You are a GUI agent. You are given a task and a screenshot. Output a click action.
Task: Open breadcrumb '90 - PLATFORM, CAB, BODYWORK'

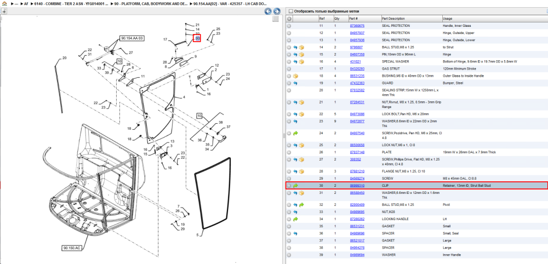152,3
